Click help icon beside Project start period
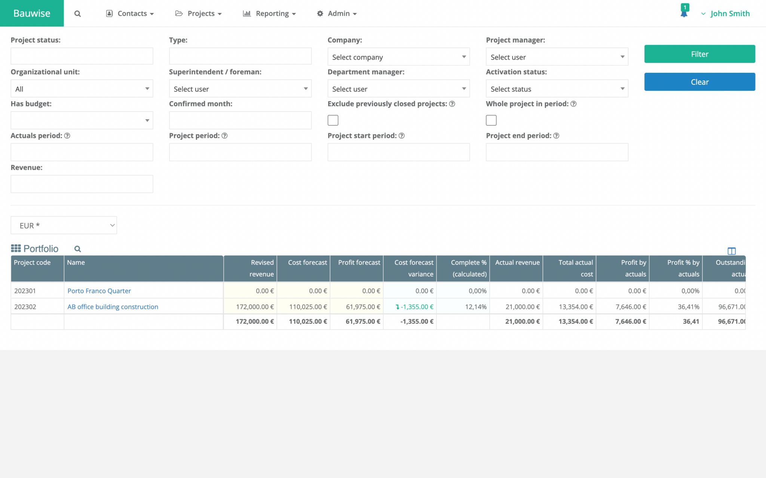This screenshot has width=766, height=478. (x=401, y=136)
